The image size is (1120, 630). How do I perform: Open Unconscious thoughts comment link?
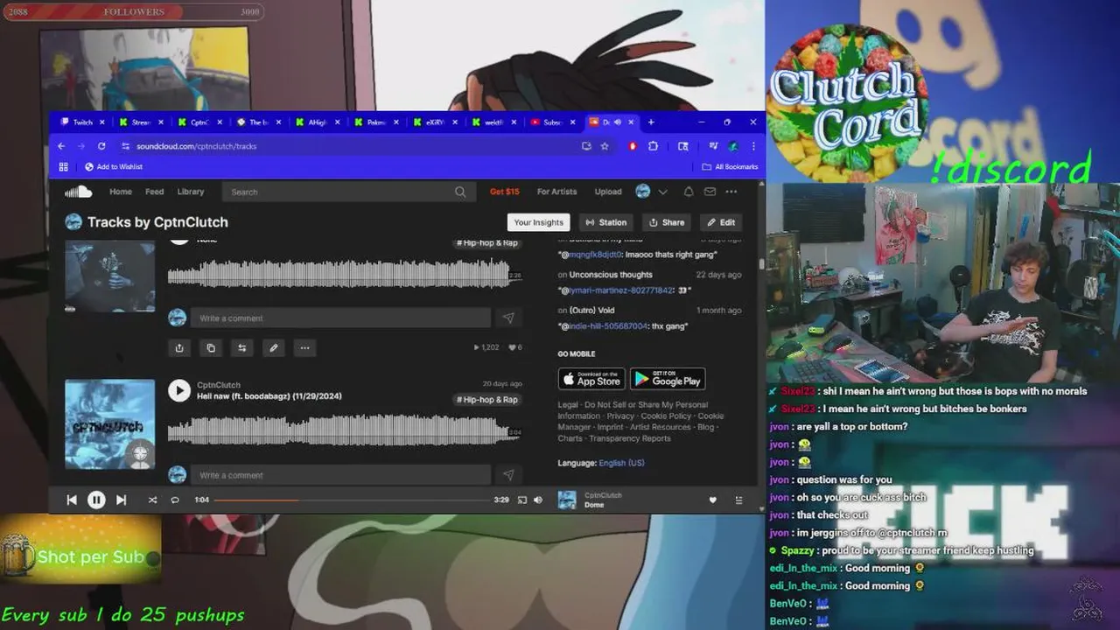pyautogui.click(x=611, y=275)
